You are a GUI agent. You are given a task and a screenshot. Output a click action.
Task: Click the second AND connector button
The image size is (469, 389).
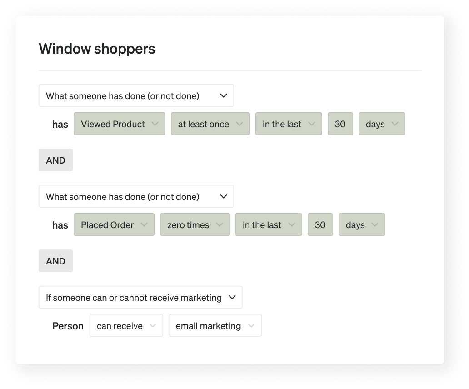55,261
